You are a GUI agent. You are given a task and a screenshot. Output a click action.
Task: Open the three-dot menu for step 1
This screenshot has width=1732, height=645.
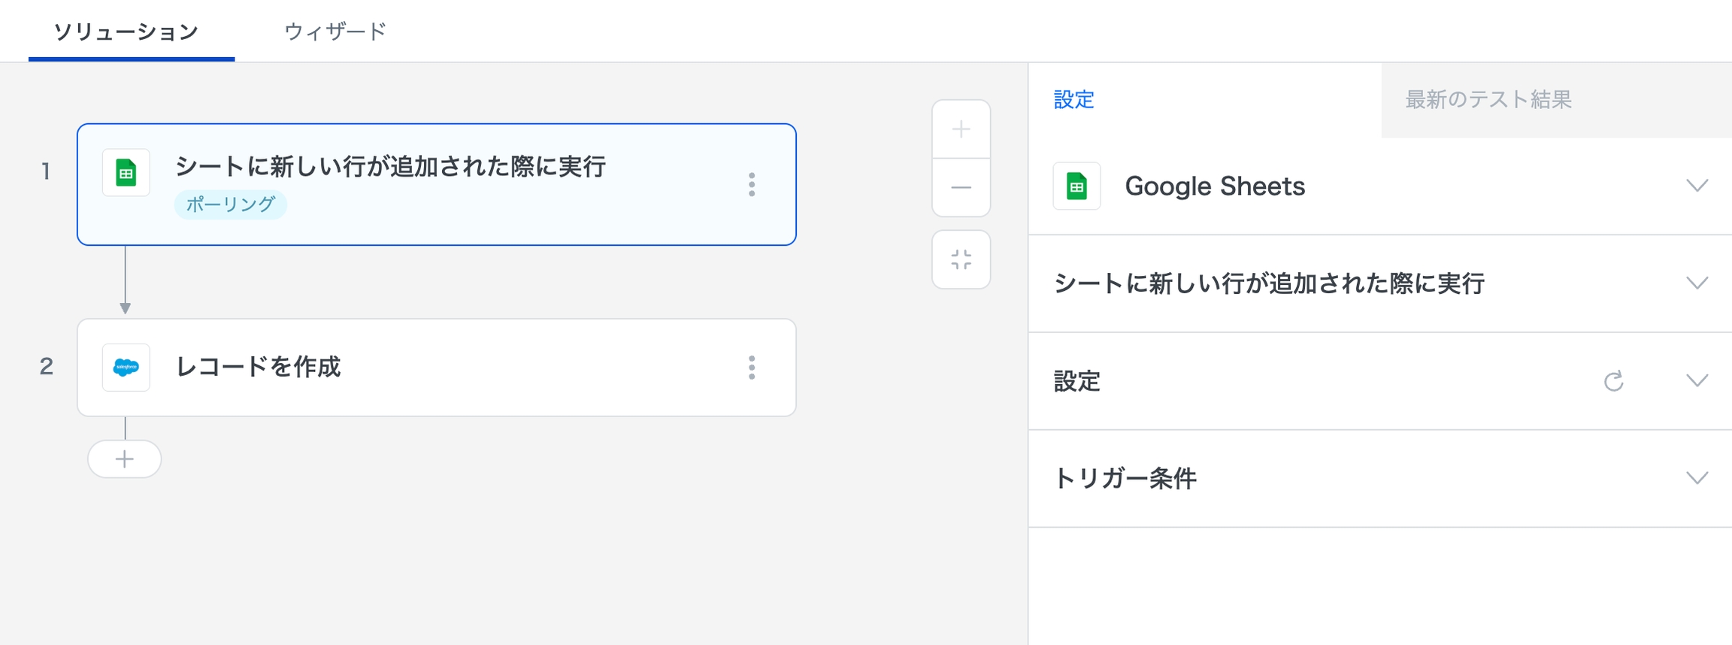751,184
